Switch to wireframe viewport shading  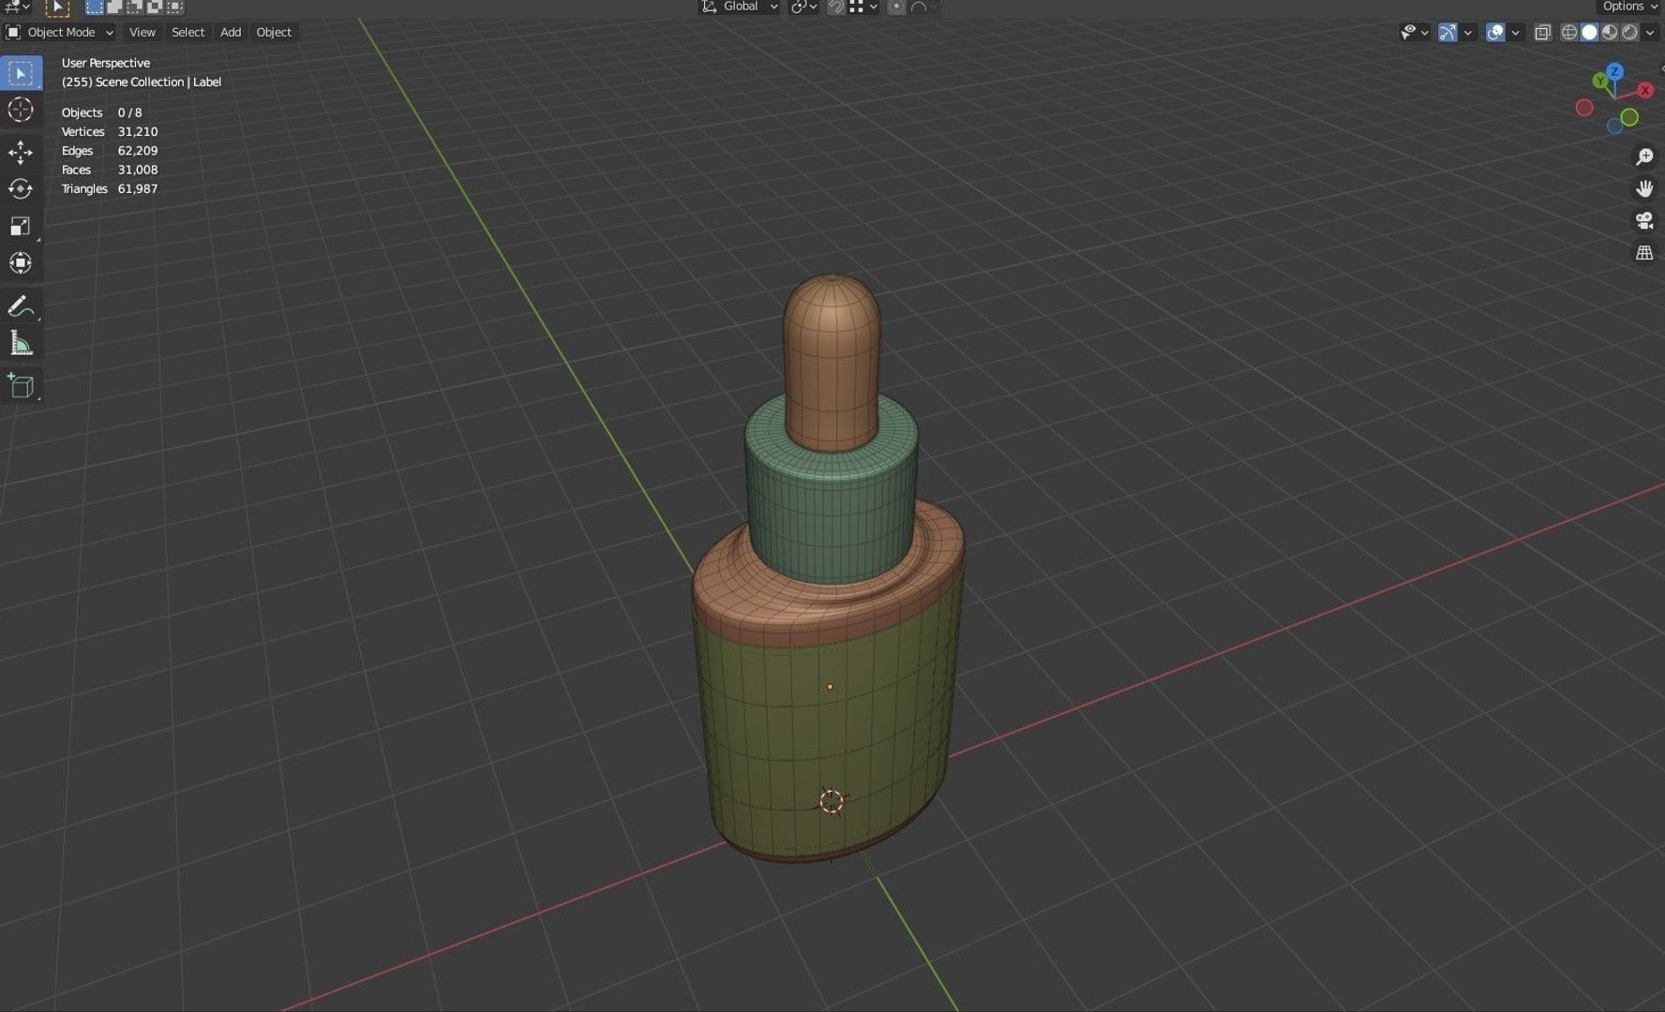pos(1568,33)
